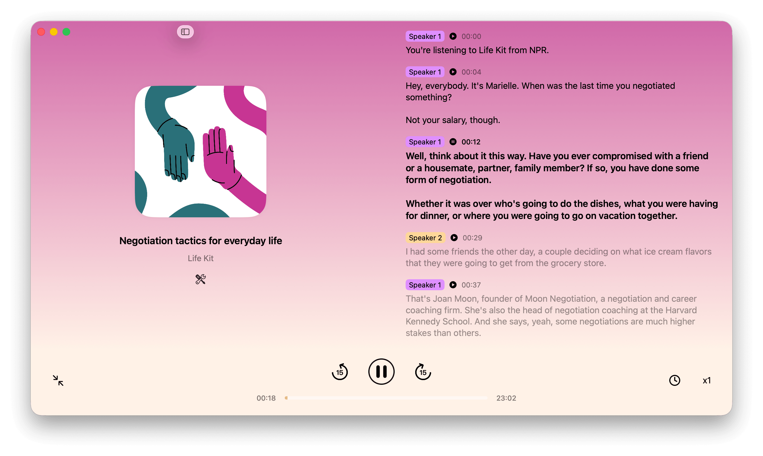Click the Speaker 2 label at 00:29

pyautogui.click(x=425, y=238)
